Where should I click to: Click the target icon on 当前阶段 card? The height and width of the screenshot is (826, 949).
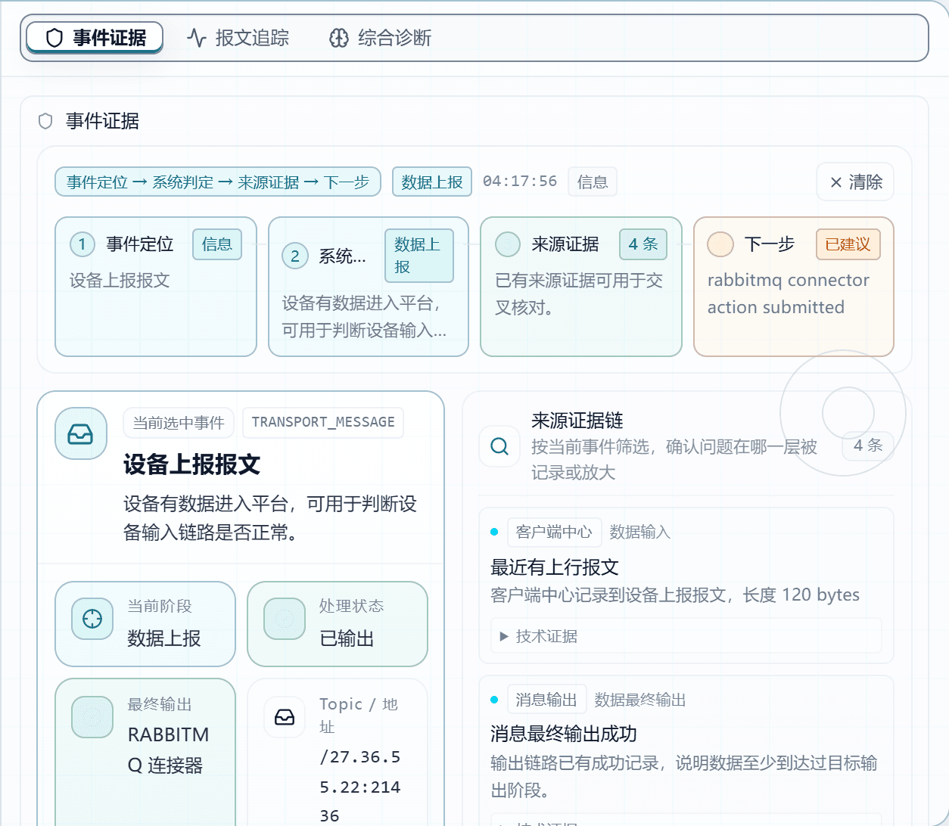tap(92, 619)
